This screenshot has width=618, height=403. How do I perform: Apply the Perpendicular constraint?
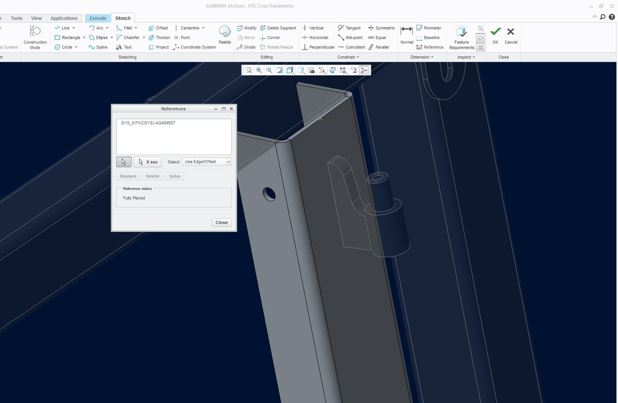point(318,47)
